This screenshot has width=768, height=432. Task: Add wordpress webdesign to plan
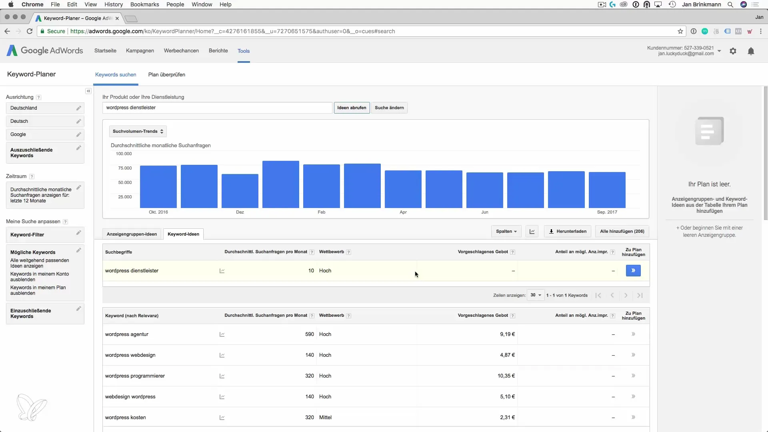[x=633, y=355]
